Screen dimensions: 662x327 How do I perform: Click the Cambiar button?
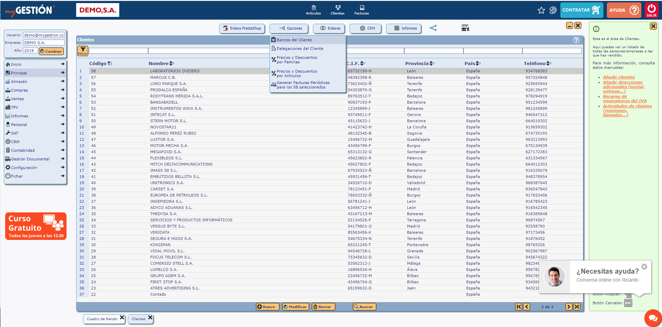click(51, 51)
